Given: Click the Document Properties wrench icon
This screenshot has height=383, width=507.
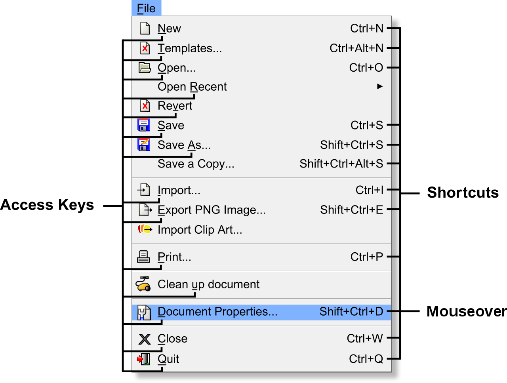Looking at the screenshot, I should [144, 312].
